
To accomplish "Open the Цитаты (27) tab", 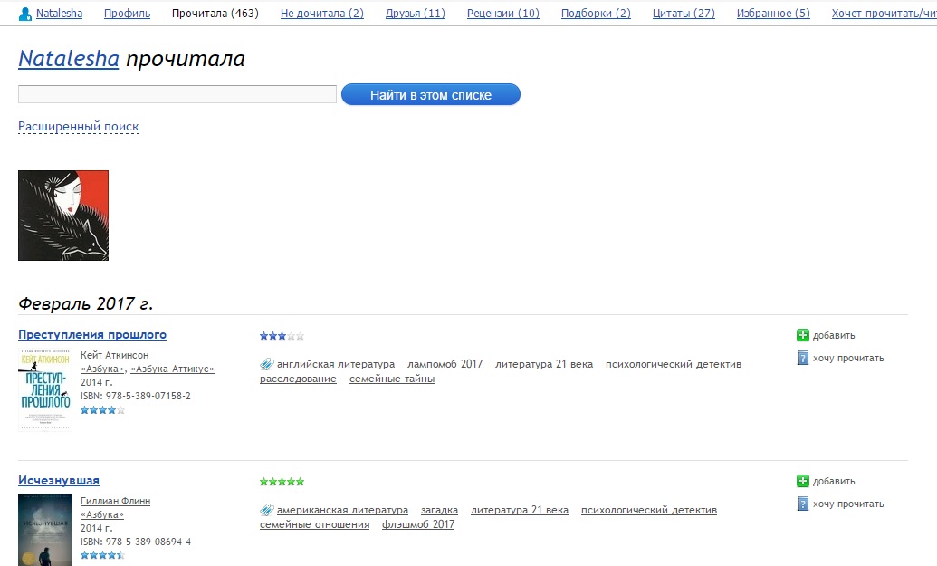I will click(x=684, y=14).
